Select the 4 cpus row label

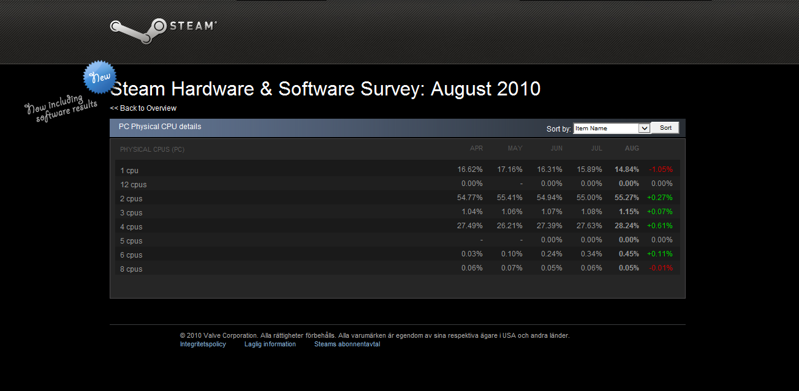(x=131, y=227)
